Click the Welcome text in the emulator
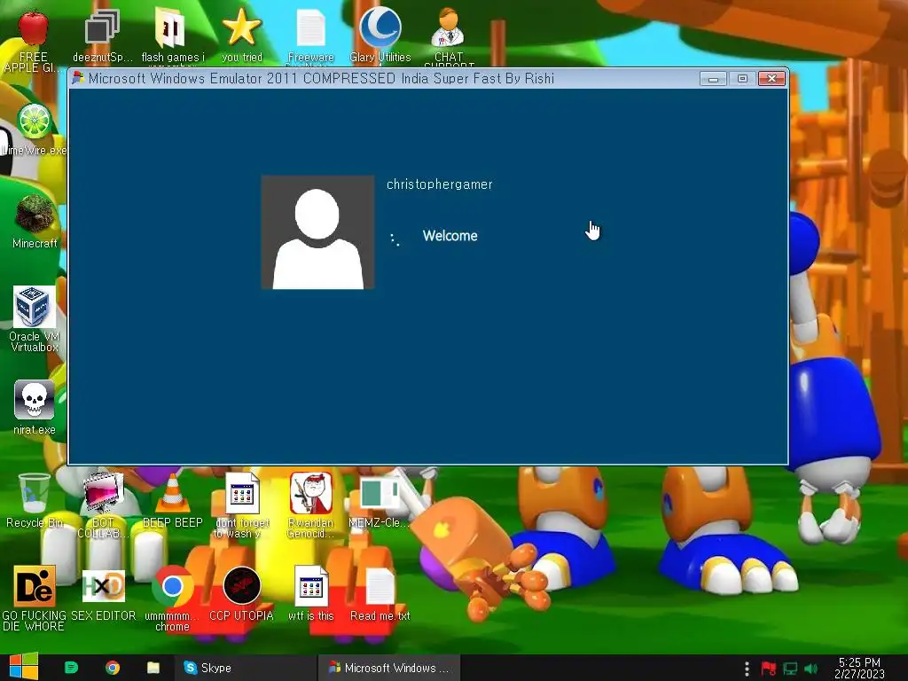The image size is (908, 681). tap(450, 236)
